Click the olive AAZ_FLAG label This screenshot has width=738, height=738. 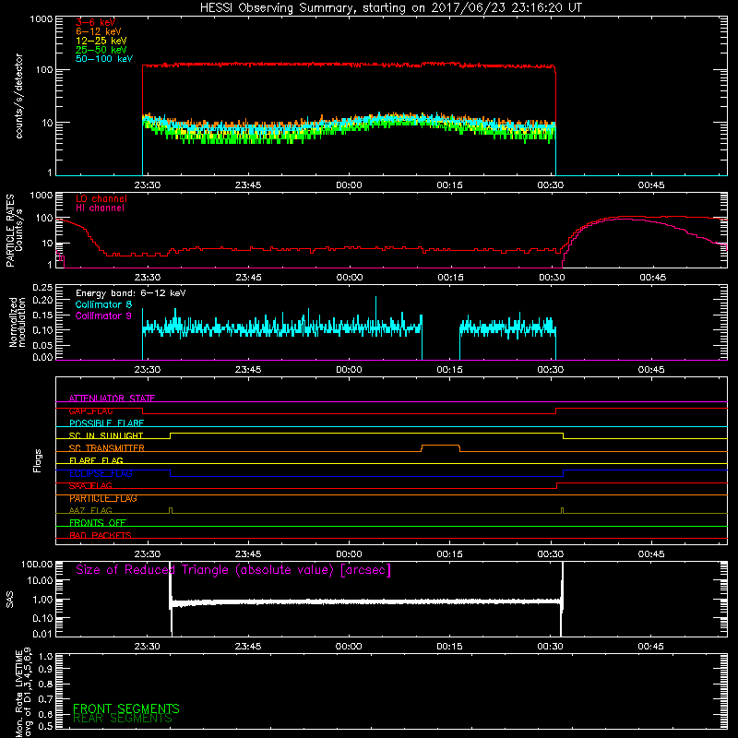[x=90, y=510]
